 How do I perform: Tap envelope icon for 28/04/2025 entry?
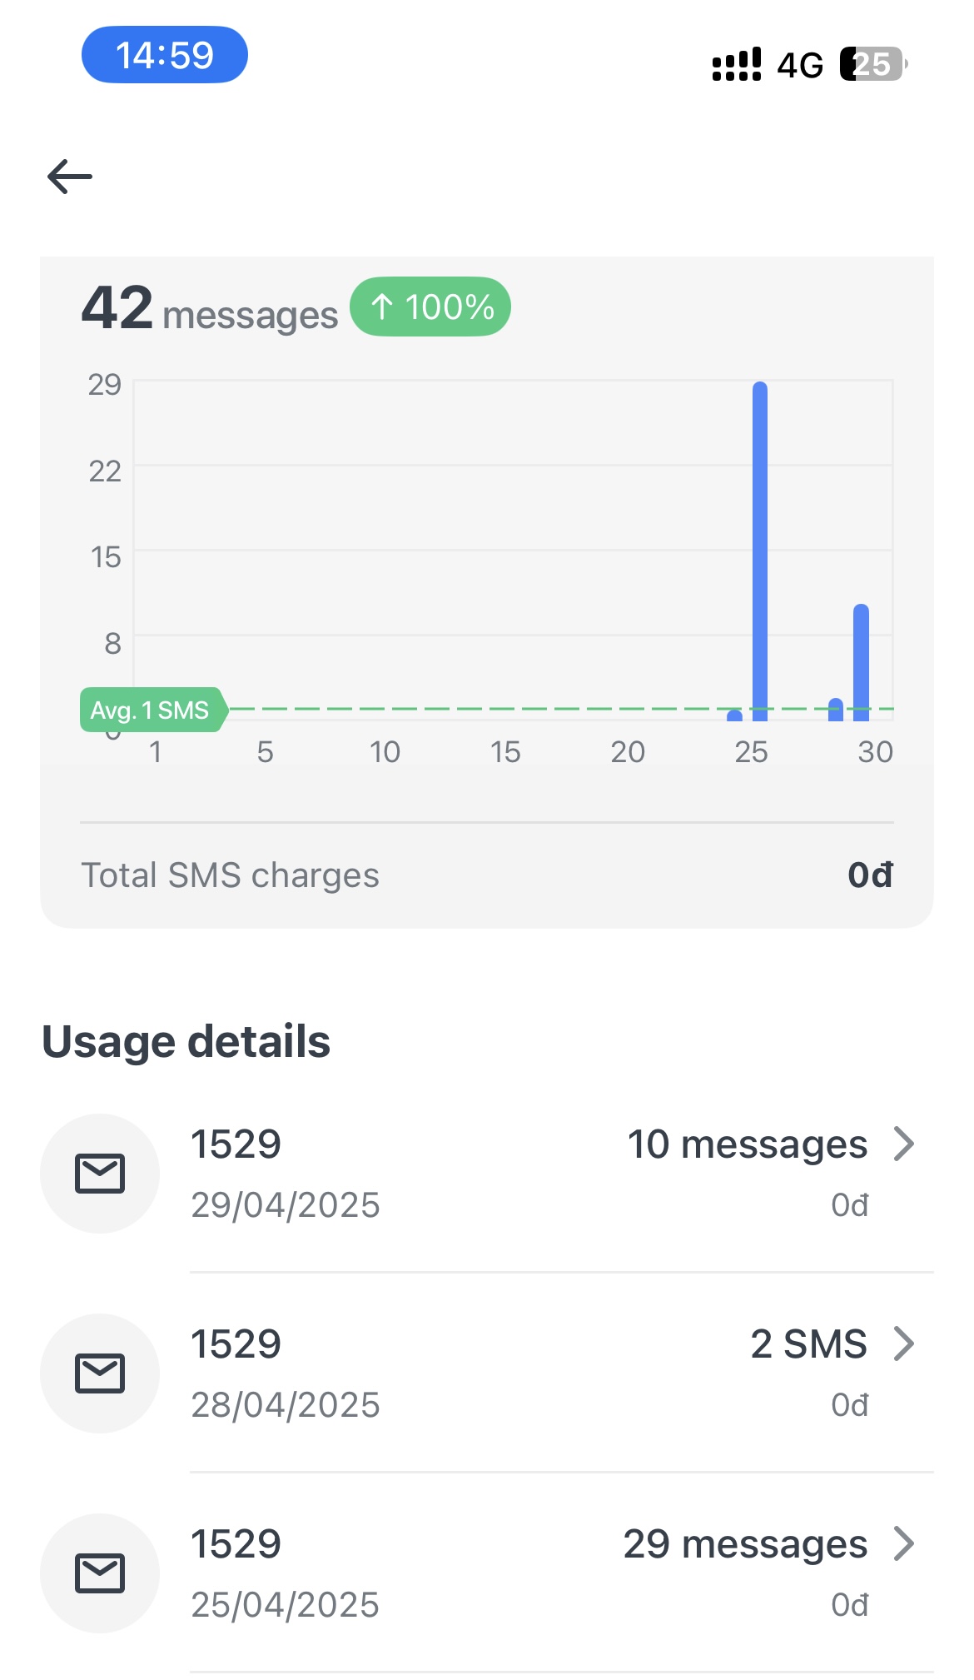[x=100, y=1373]
